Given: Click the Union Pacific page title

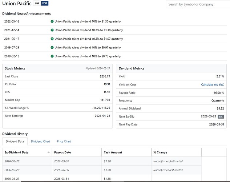Looking at the screenshot, I should (17, 3).
